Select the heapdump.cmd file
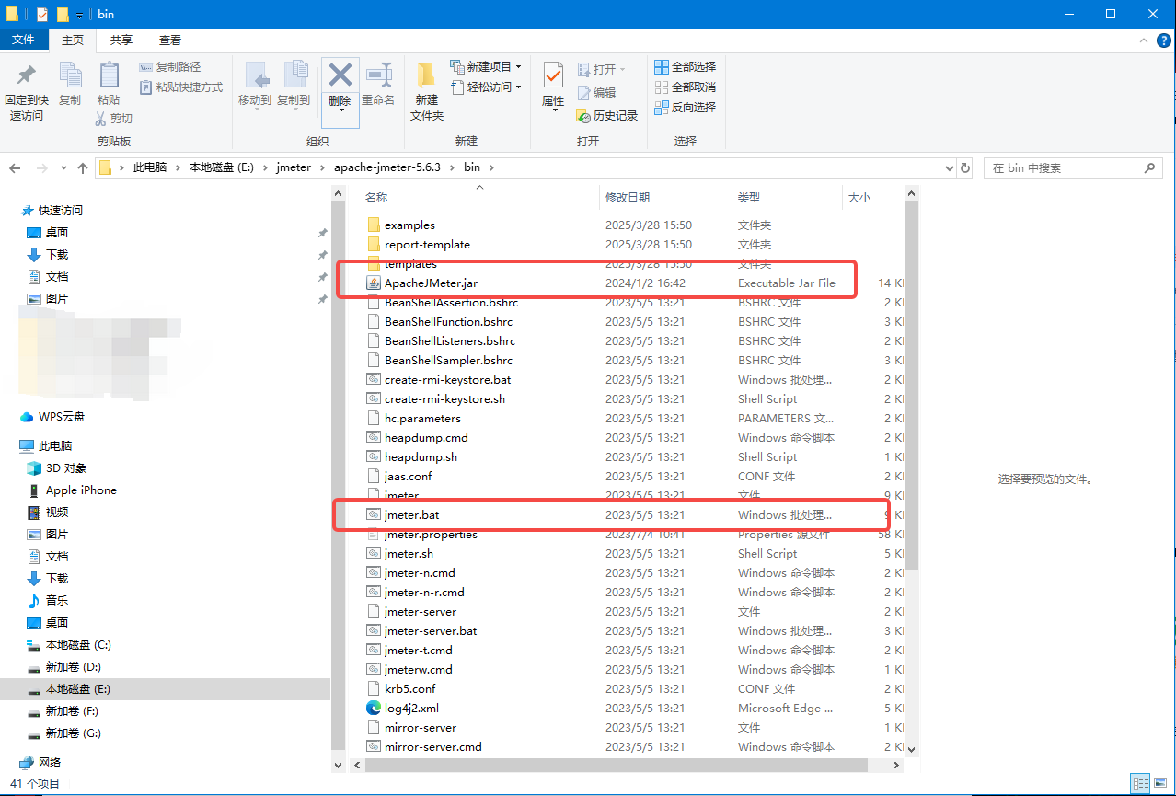The height and width of the screenshot is (796, 1176). tap(426, 438)
